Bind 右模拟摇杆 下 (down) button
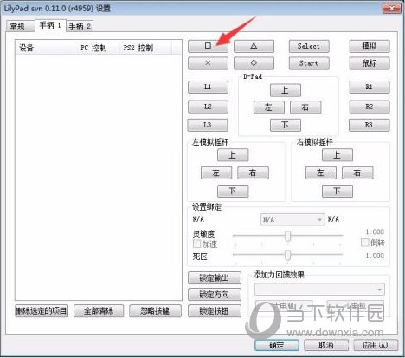This screenshot has width=405, height=358. click(x=337, y=191)
